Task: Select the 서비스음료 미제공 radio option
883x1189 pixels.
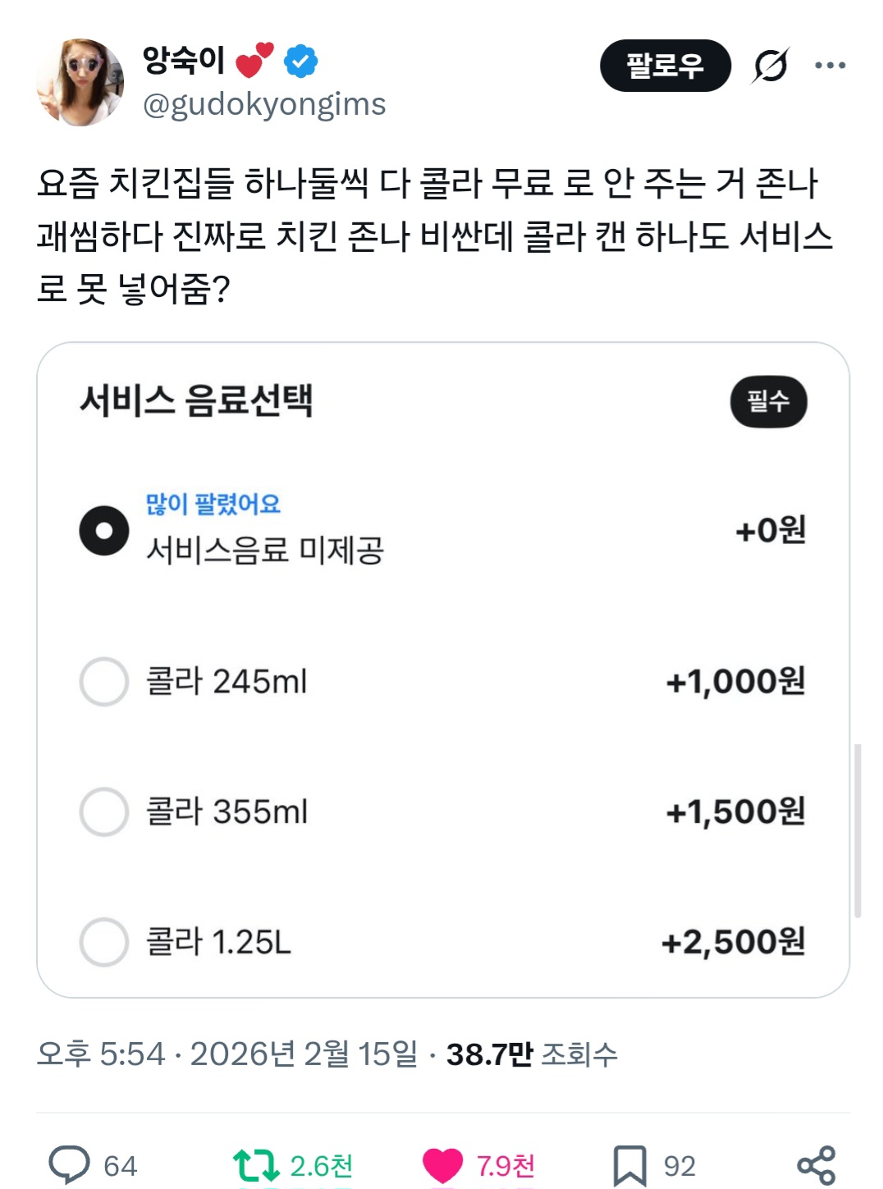Action: coord(104,531)
